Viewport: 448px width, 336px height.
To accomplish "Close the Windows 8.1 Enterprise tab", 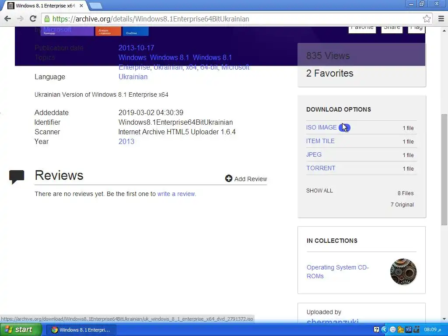I will [x=81, y=5].
